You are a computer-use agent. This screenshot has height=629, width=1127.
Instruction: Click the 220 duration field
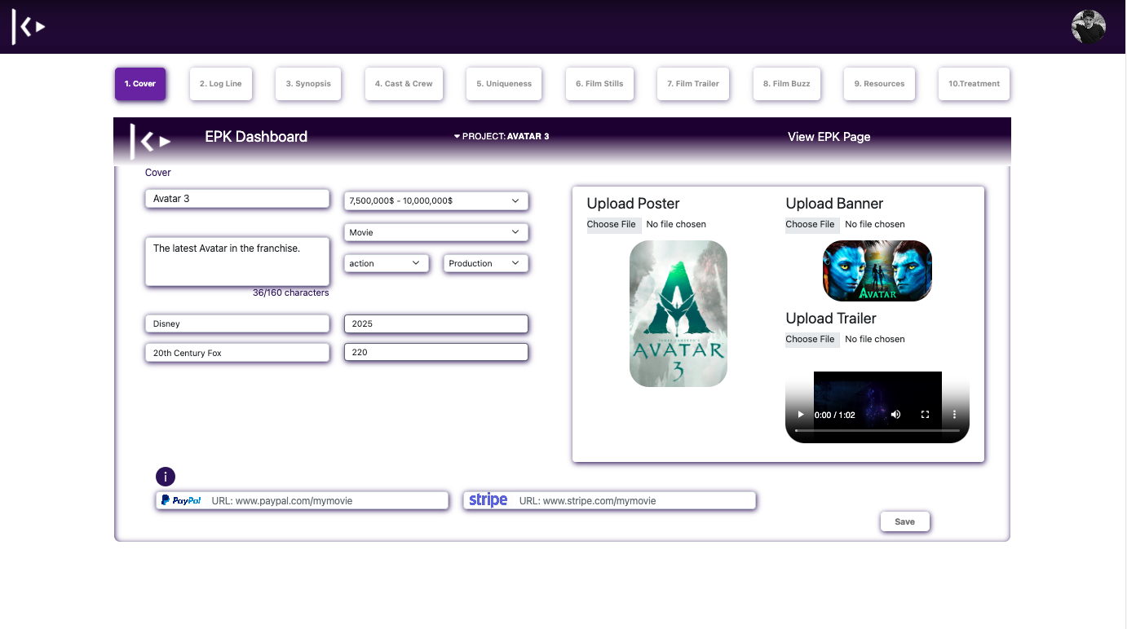(x=436, y=353)
